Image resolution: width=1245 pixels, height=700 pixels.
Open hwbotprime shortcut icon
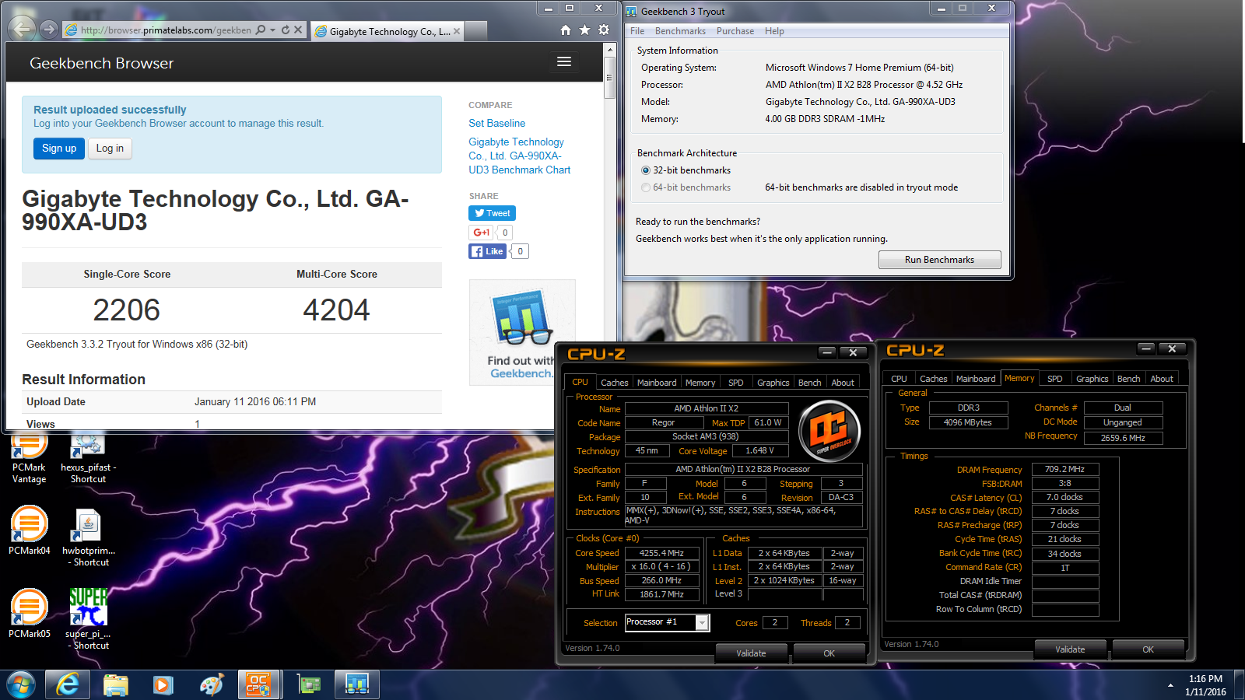(88, 537)
